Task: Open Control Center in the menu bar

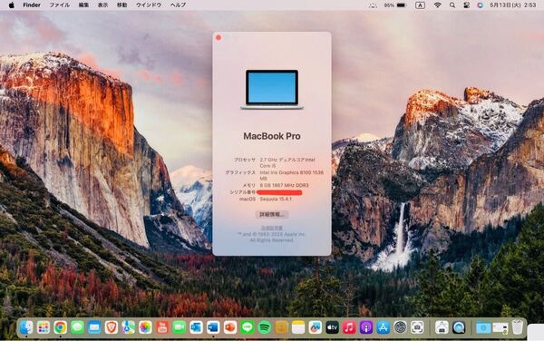Action: pyautogui.click(x=466, y=5)
